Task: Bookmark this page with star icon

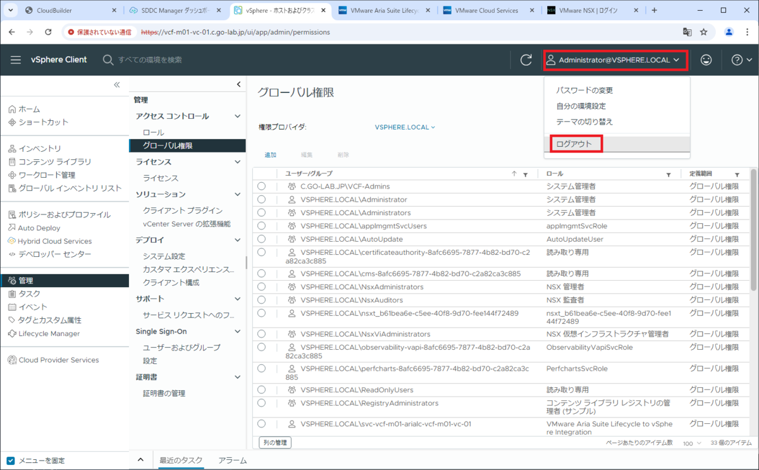Action: (x=703, y=32)
